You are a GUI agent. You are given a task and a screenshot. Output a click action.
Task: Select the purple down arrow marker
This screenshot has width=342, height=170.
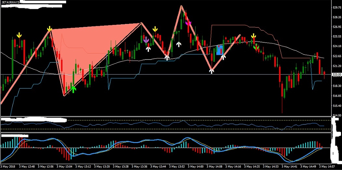tap(146, 40)
